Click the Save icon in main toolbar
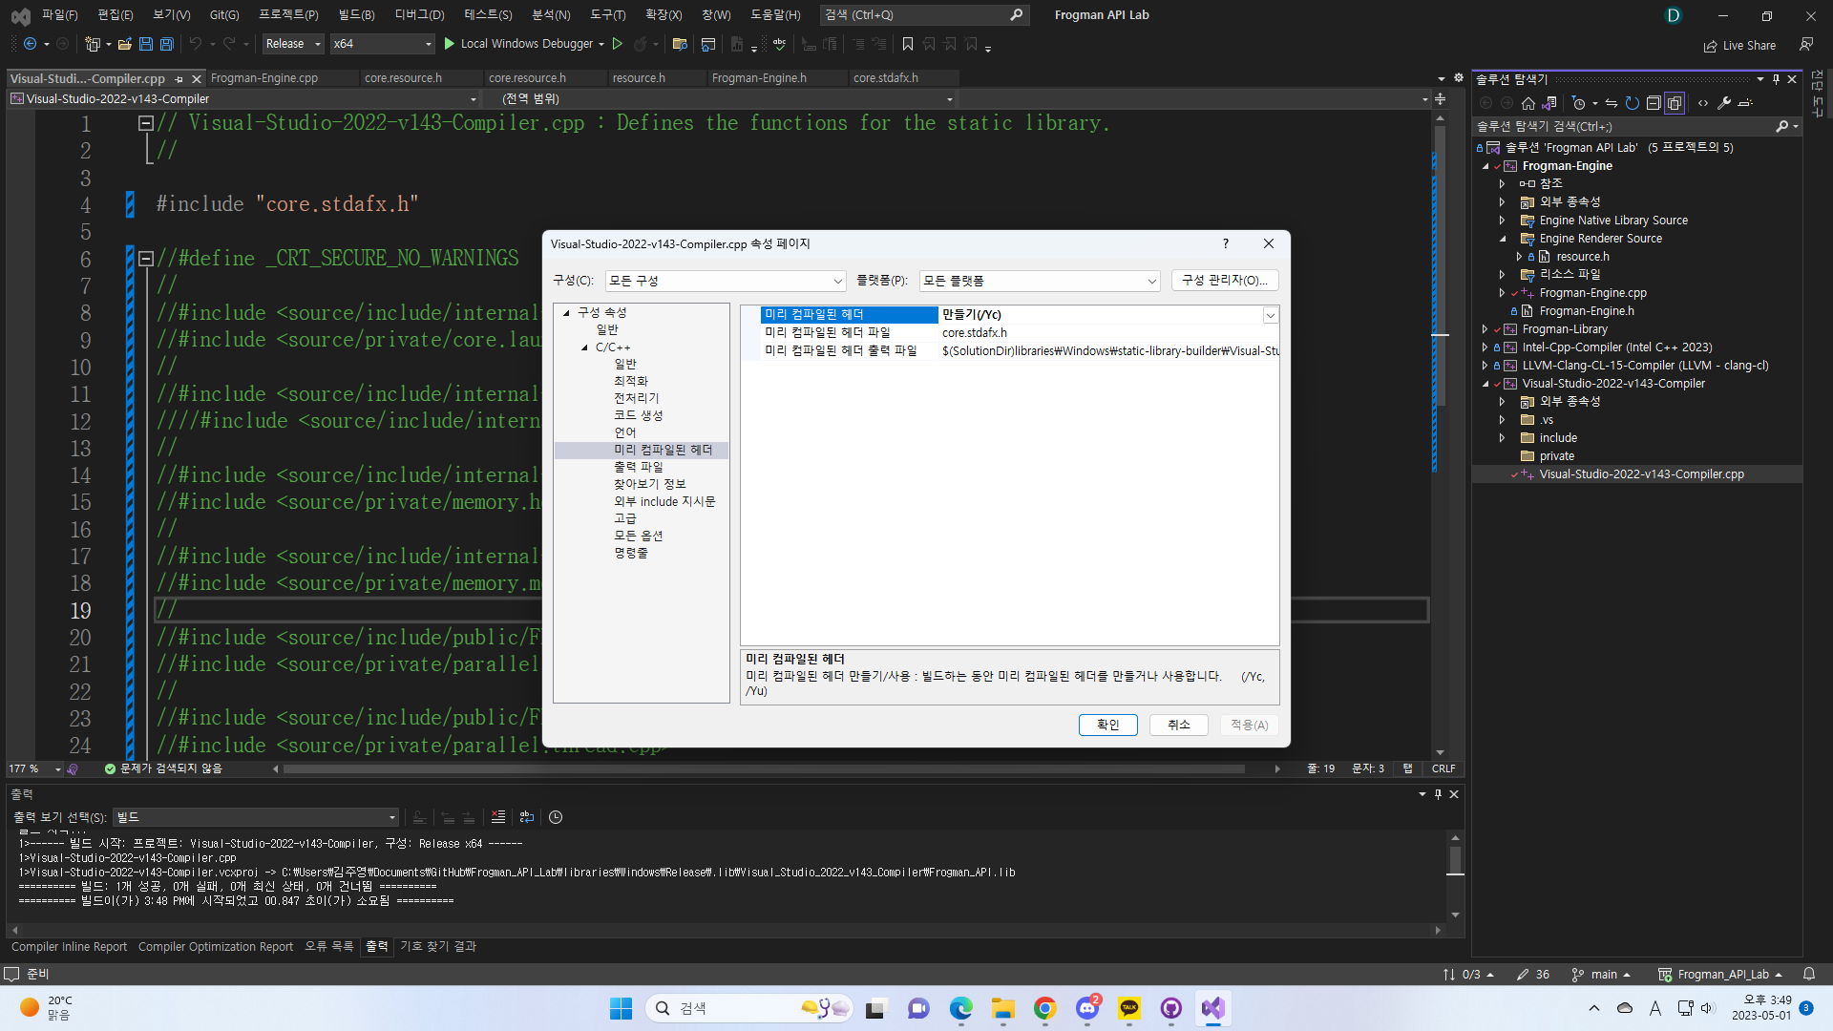 coord(145,44)
